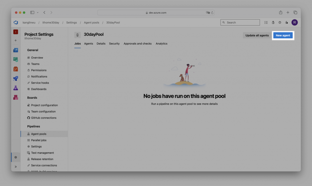Open the Safari sidebar dropdown chevron

tap(37, 12)
